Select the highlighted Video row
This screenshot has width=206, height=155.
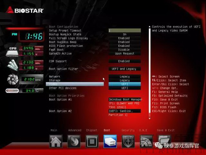(75, 84)
